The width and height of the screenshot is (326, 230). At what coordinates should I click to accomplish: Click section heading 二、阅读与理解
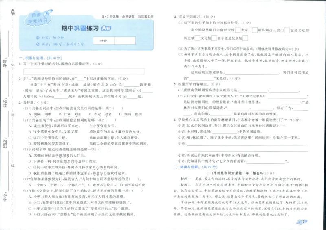(x=196, y=167)
